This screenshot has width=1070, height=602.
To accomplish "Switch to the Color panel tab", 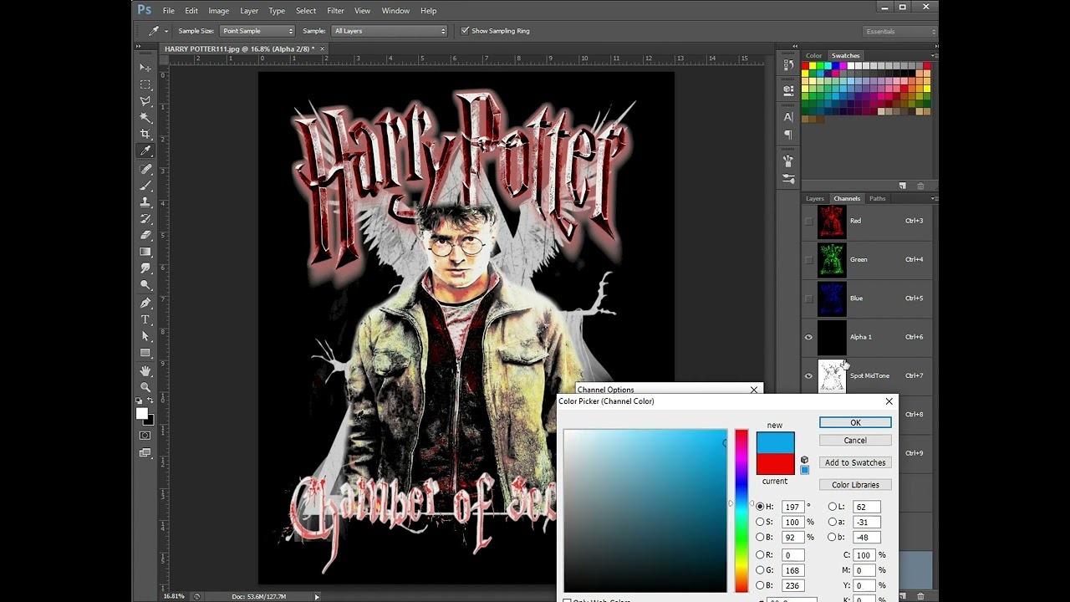I will point(813,56).
